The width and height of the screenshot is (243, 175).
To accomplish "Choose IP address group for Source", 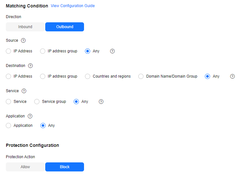I will [x=43, y=51].
